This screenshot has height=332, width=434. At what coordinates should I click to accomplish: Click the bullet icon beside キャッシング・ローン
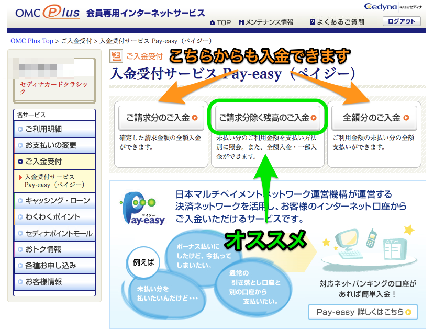pos(20,201)
